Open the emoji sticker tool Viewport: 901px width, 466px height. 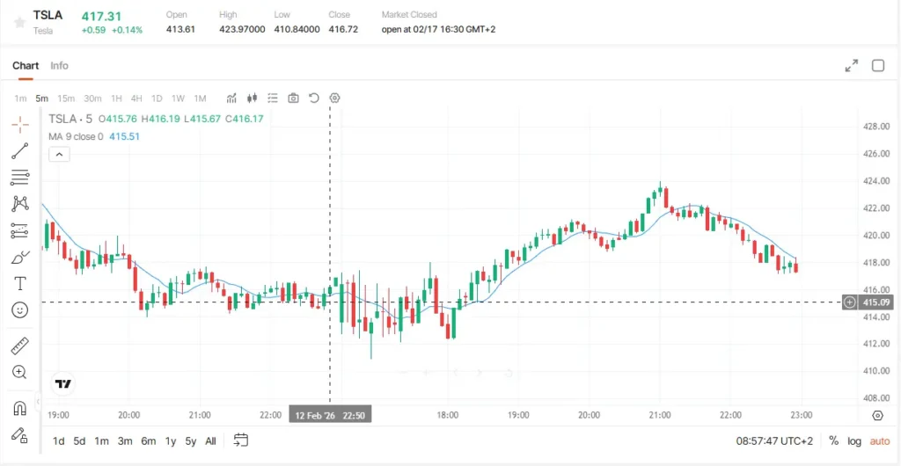pyautogui.click(x=20, y=310)
